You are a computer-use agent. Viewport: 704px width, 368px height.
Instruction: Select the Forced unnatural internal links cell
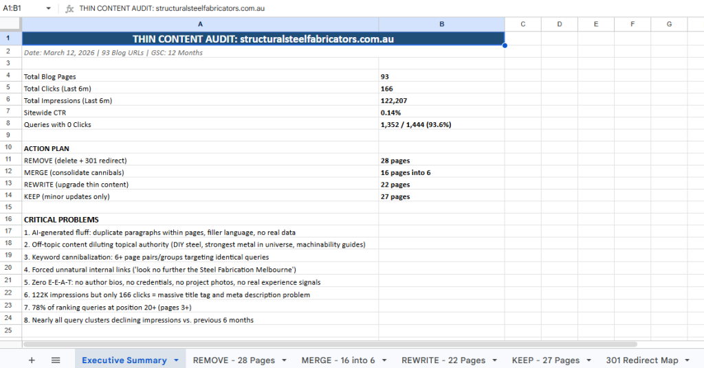(x=200, y=269)
